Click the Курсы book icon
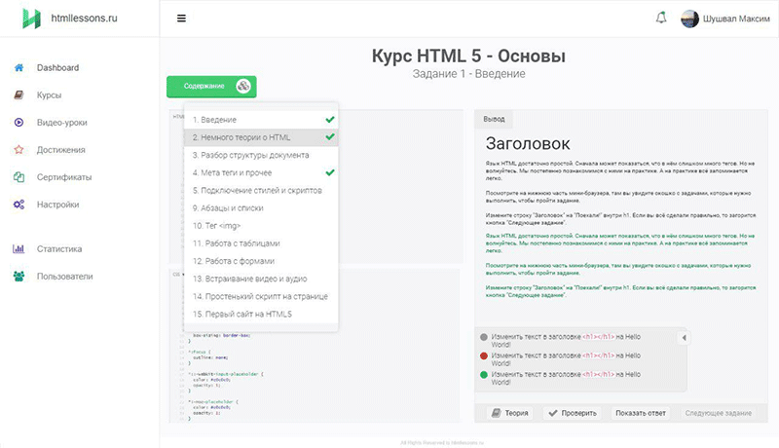This screenshot has width=779, height=448. [x=19, y=94]
